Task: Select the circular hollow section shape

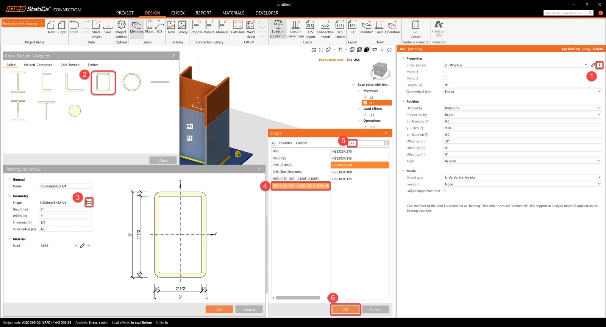Action: [x=132, y=82]
